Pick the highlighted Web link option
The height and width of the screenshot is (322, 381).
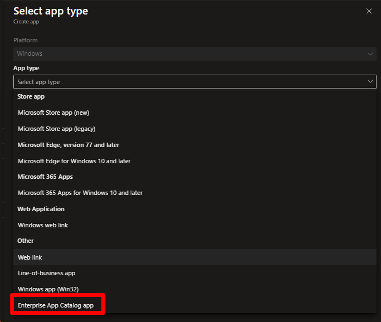pyautogui.click(x=195, y=257)
